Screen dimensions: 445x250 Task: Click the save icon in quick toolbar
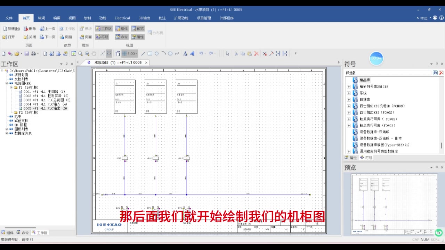click(27, 53)
